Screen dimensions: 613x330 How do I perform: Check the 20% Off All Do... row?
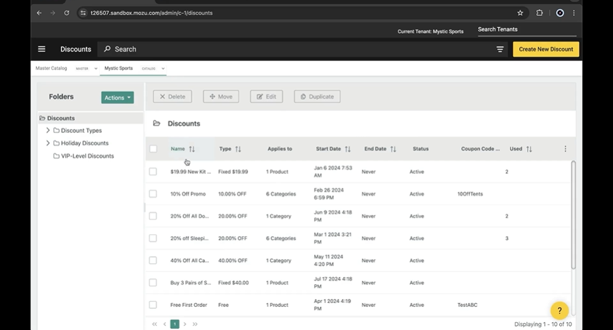[153, 216]
